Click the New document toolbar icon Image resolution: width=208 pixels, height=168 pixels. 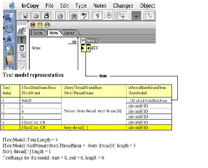pyautogui.click(x=25, y=16)
